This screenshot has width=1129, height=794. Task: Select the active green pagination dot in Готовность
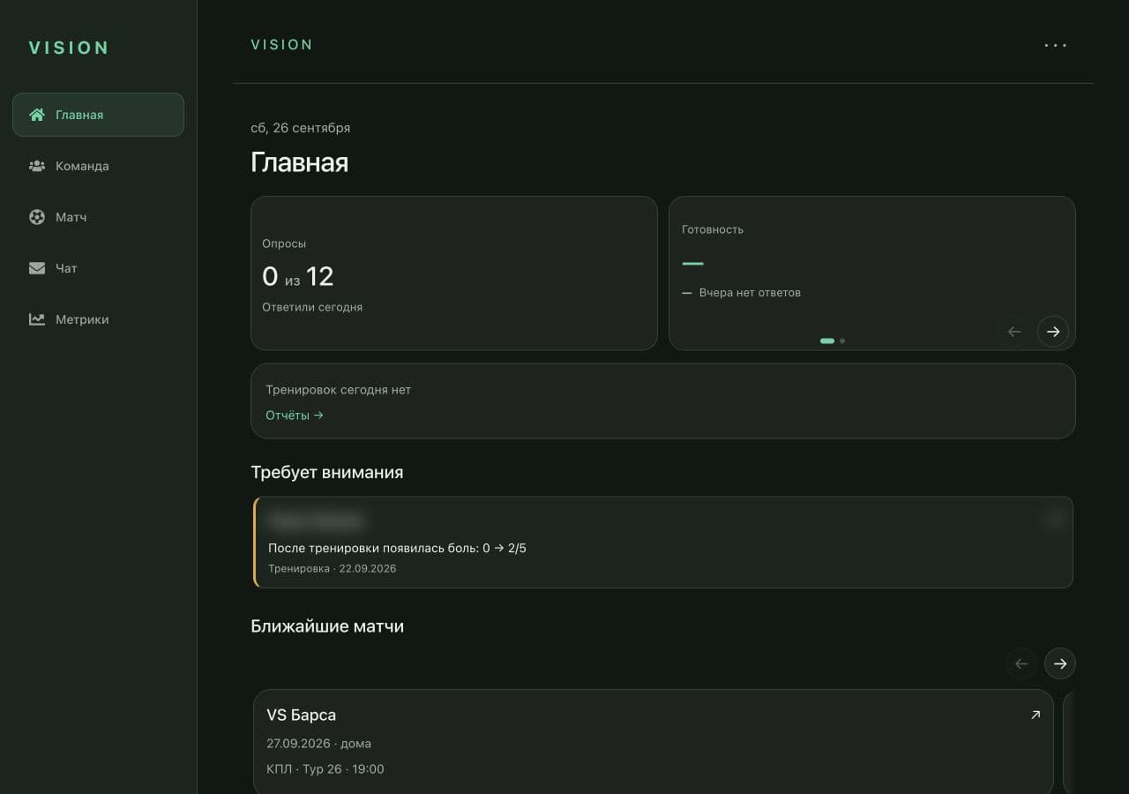point(827,341)
